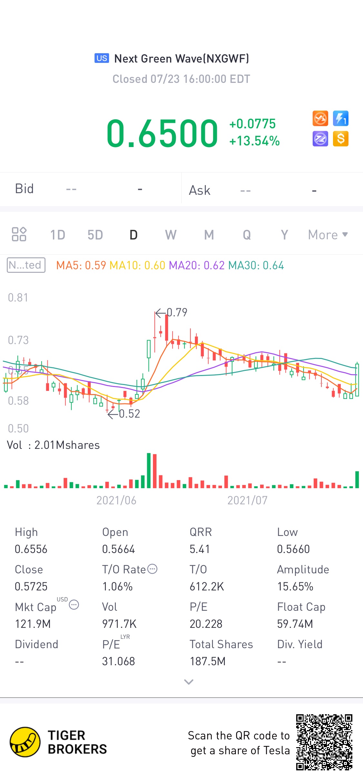Tap the blue US market badge
This screenshot has width=363, height=781.
(102, 58)
